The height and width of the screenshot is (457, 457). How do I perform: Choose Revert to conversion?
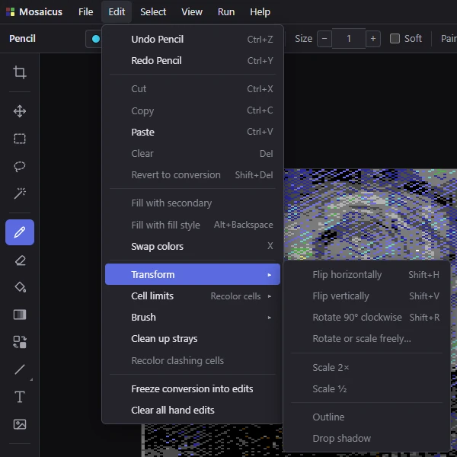[193, 175]
